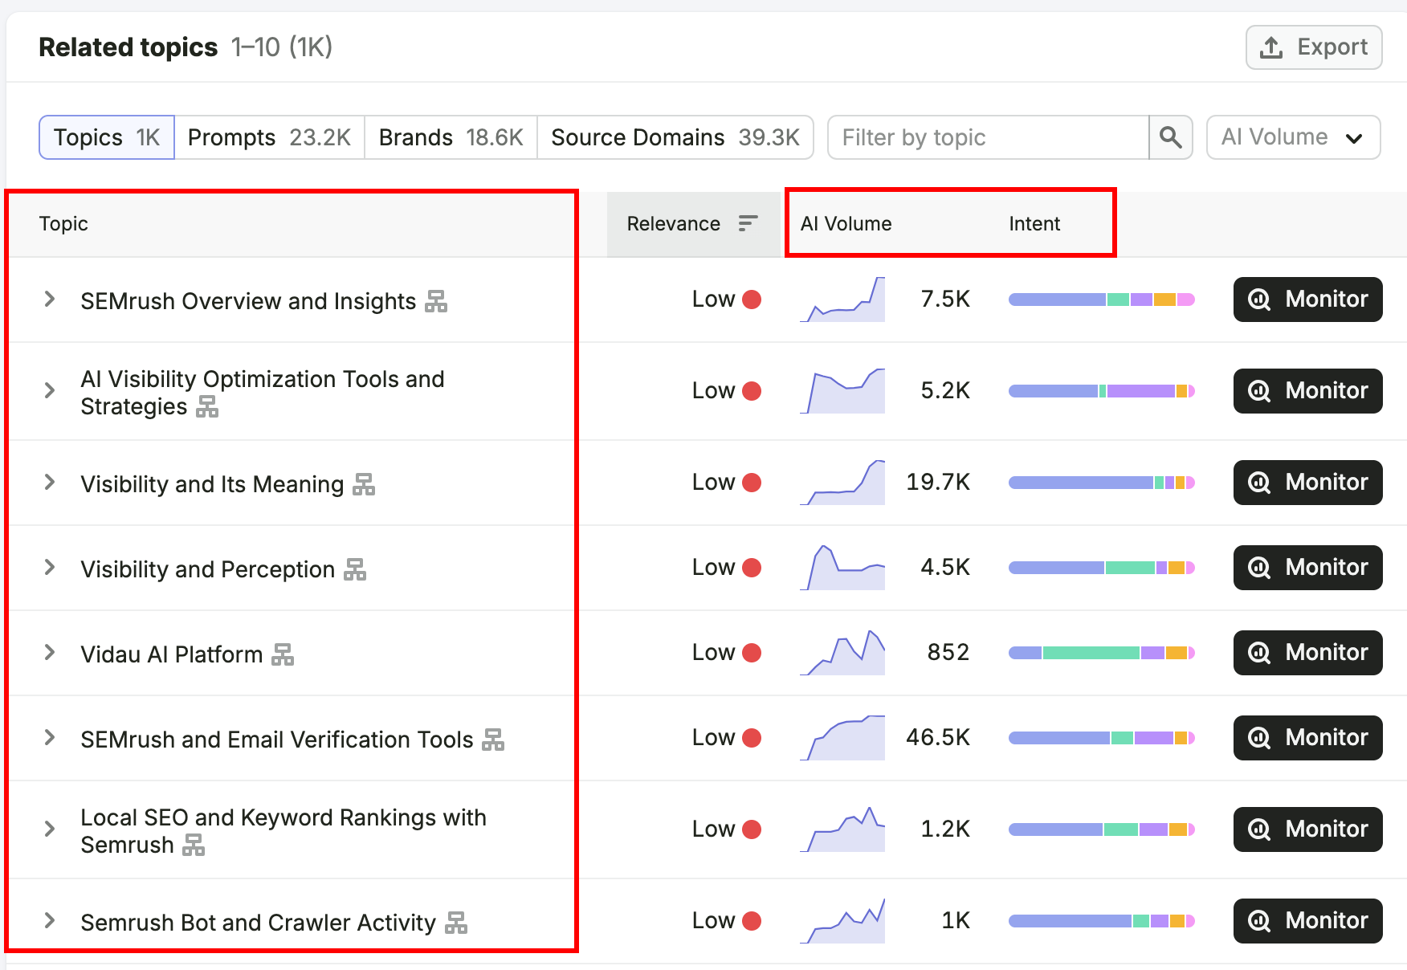This screenshot has height=970, width=1407.
Task: Expand the Visibility and Its Meaning row
Action: 50,483
